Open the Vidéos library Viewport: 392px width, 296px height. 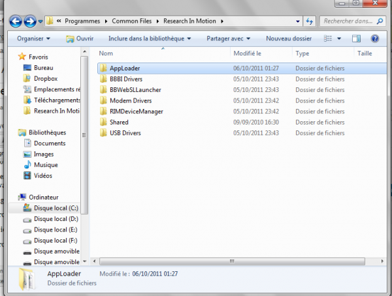pyautogui.click(x=43, y=175)
